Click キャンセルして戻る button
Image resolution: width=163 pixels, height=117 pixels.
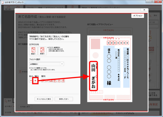44,99
